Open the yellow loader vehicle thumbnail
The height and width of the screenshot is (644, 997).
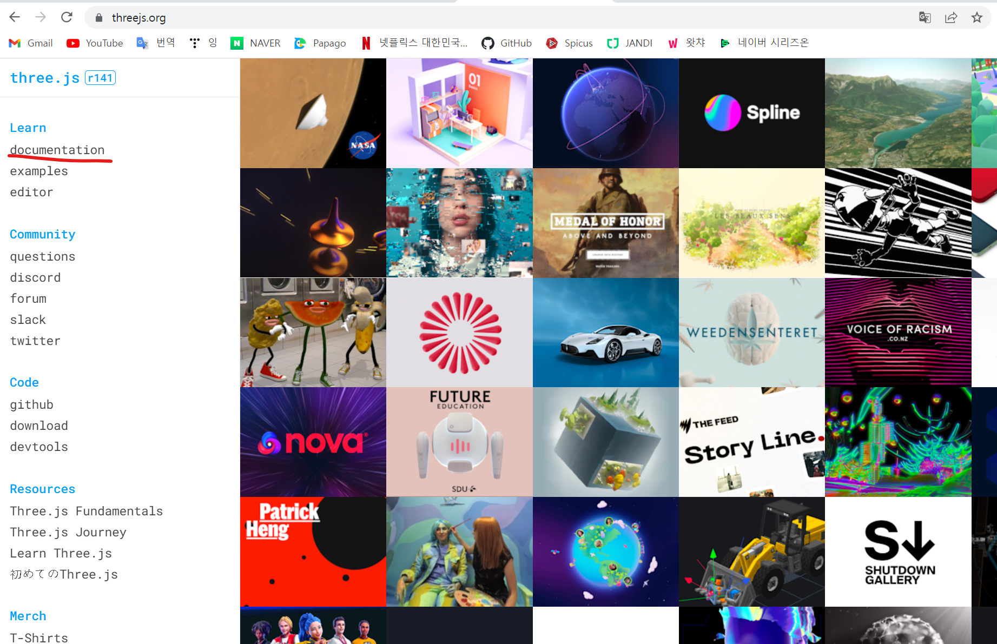[751, 552]
